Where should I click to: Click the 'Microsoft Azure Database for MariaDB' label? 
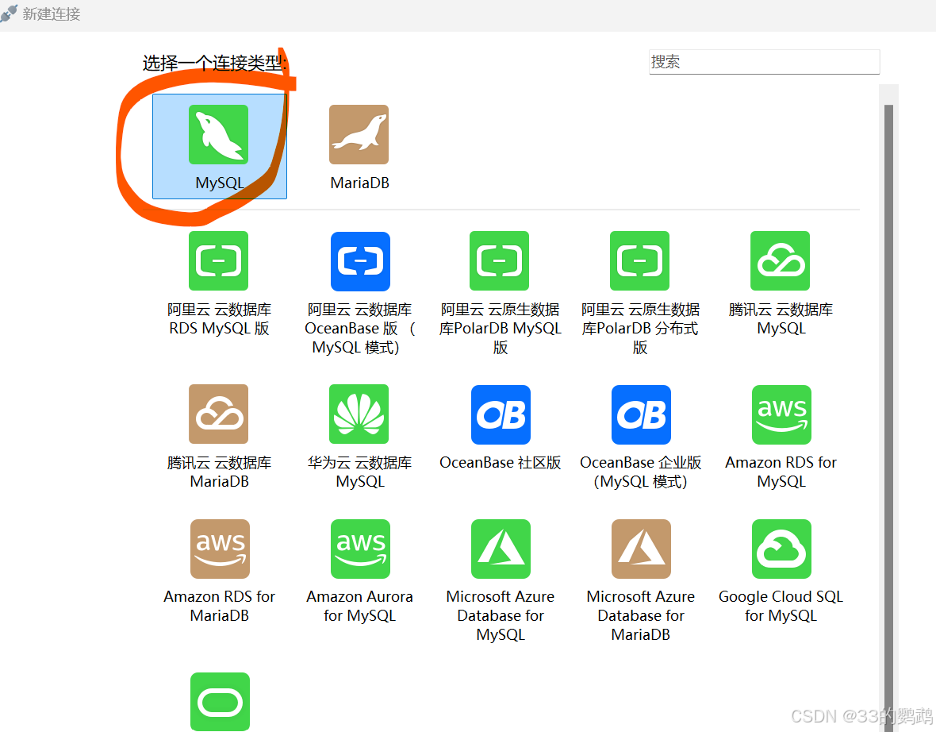pos(640,615)
